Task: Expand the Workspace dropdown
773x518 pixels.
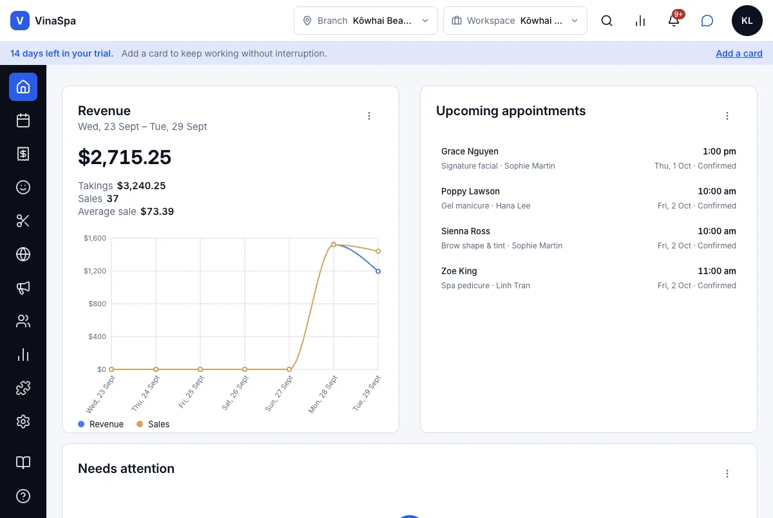Action: coord(515,21)
